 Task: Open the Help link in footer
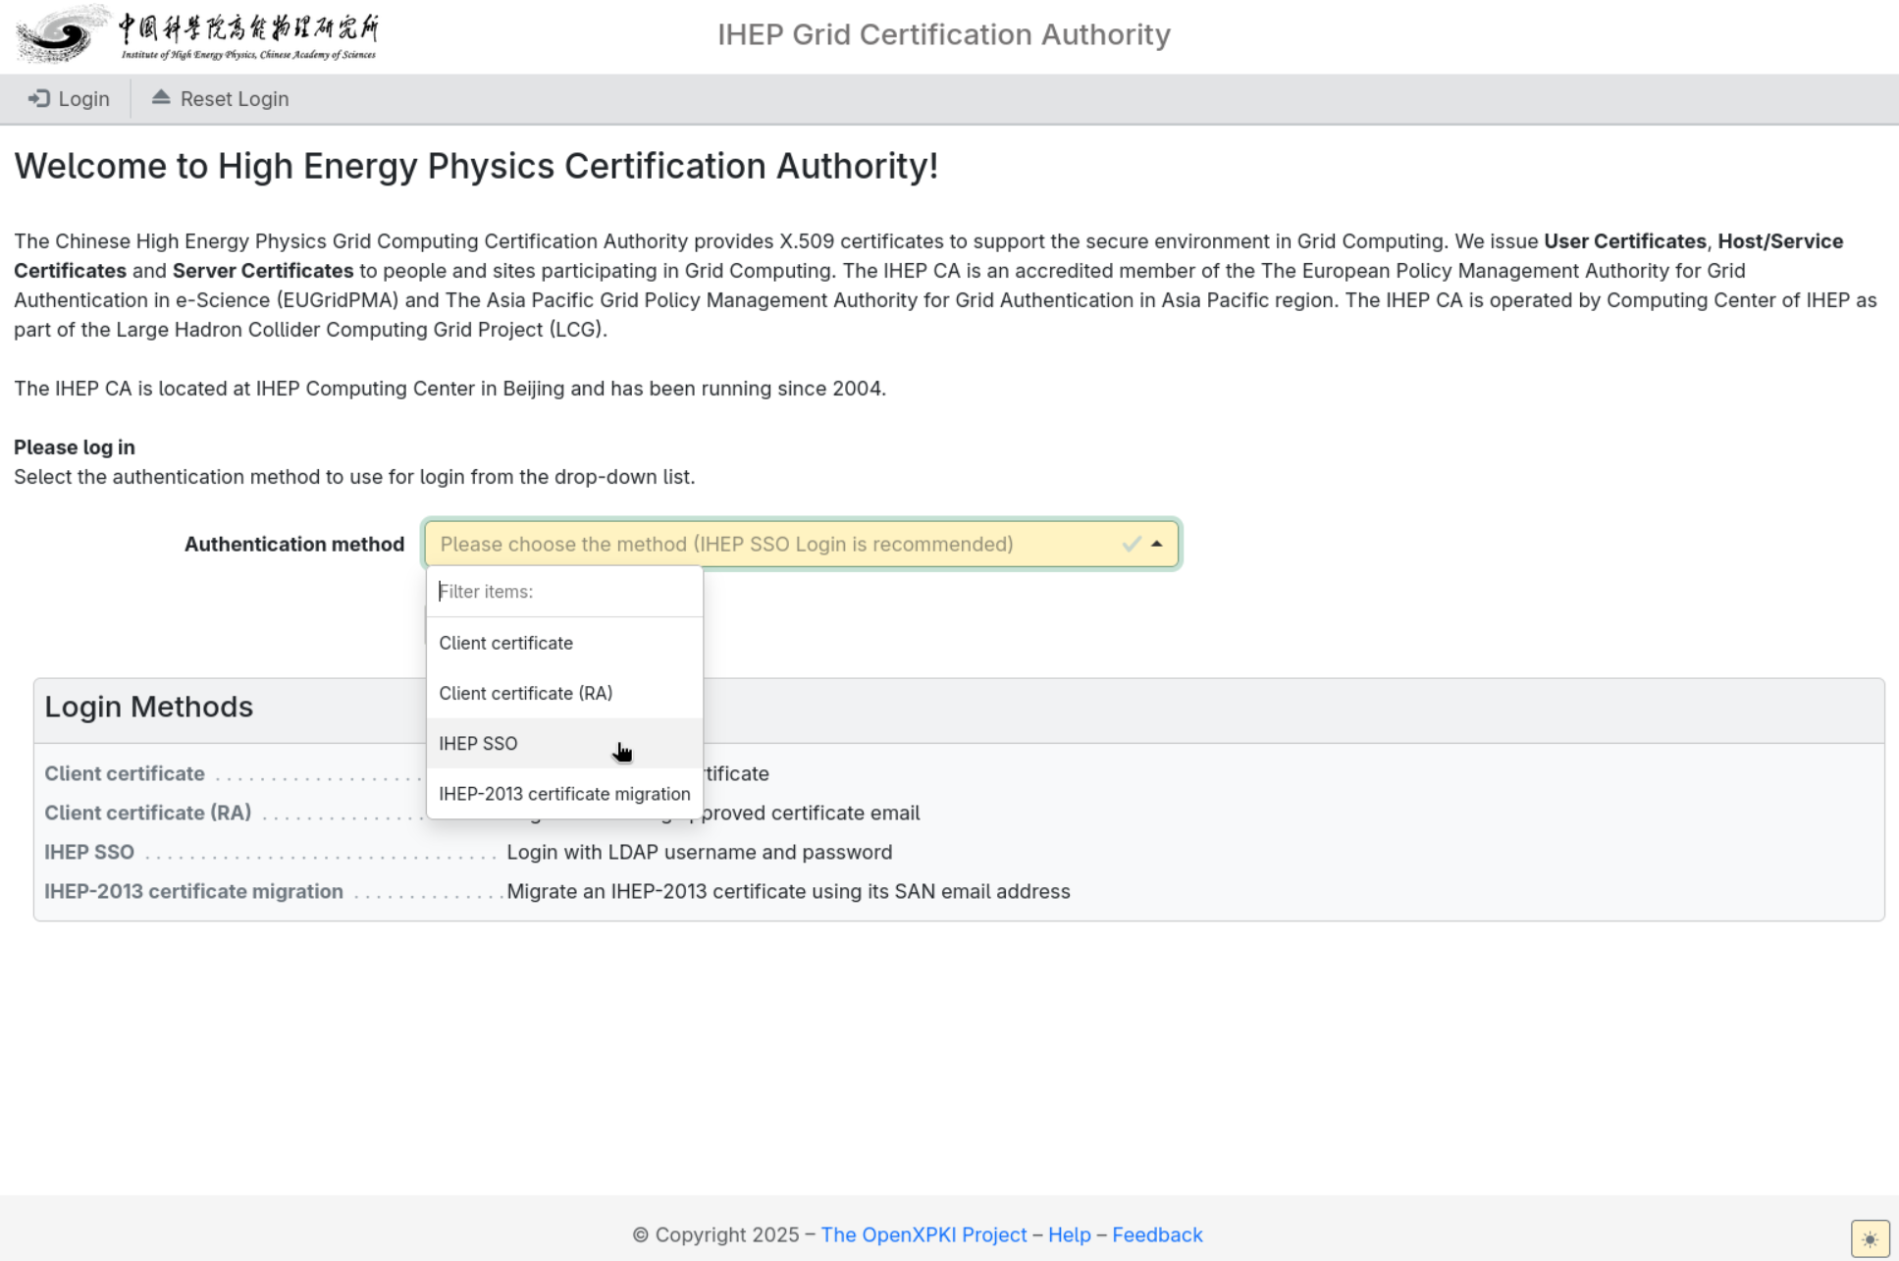[x=1069, y=1235]
